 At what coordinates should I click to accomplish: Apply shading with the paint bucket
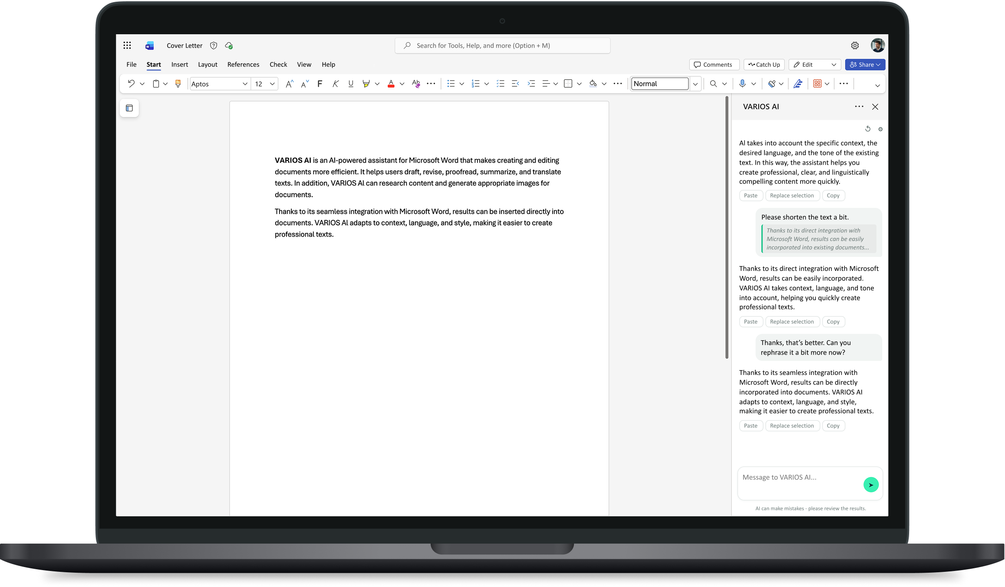coord(593,84)
